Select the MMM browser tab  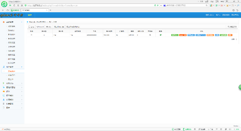34,10
